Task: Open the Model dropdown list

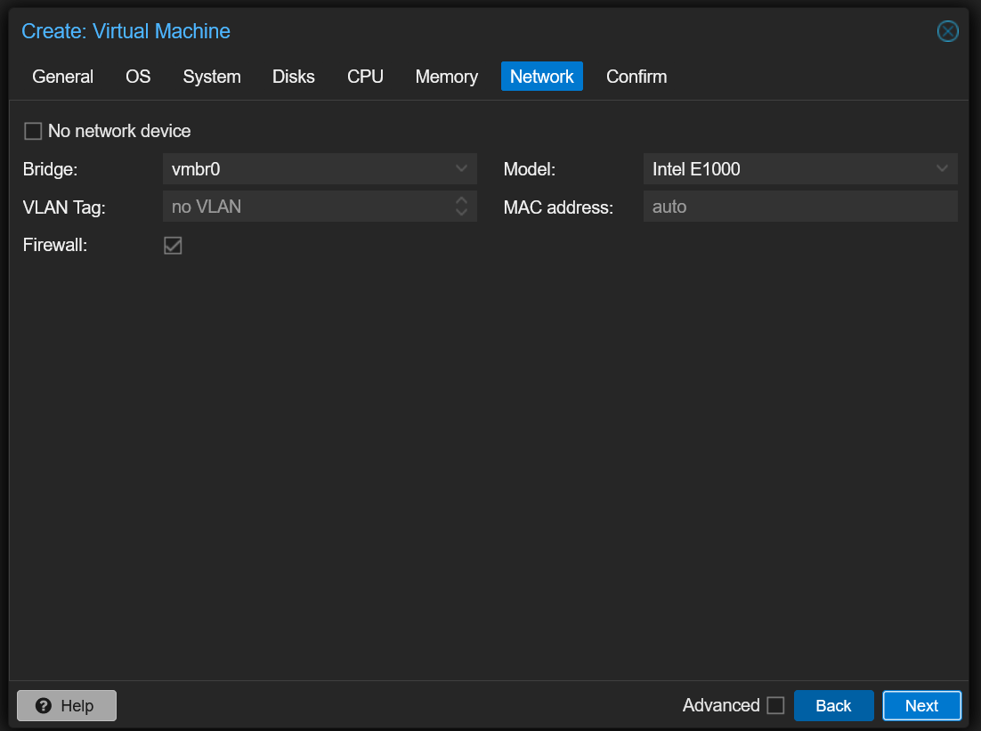Action: (x=942, y=168)
